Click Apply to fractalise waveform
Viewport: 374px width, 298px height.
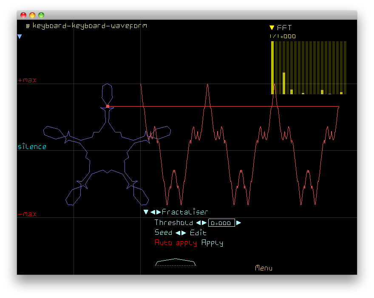pyautogui.click(x=212, y=243)
